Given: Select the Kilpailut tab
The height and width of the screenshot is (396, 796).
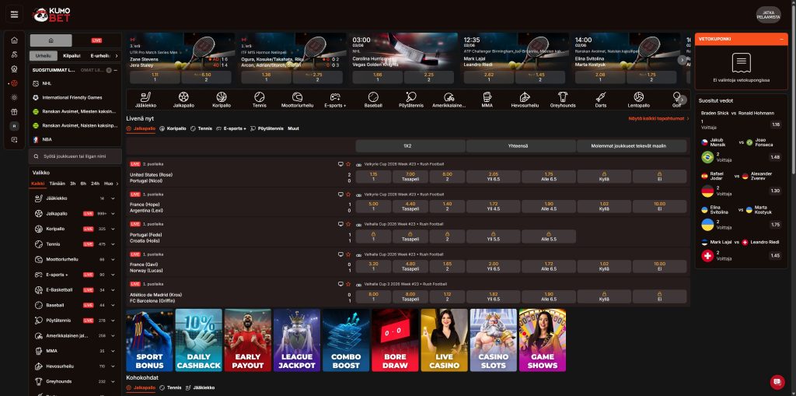Looking at the screenshot, I should (72, 56).
